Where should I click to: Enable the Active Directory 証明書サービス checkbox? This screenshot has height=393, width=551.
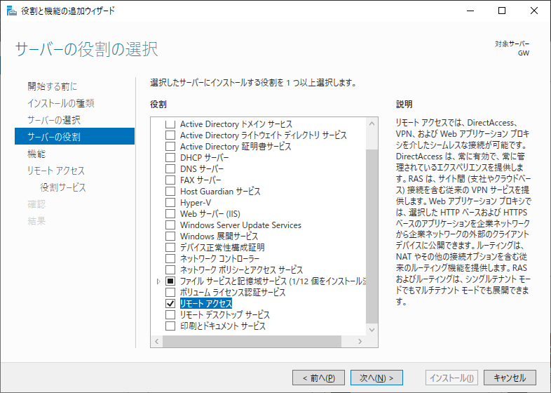click(x=170, y=147)
